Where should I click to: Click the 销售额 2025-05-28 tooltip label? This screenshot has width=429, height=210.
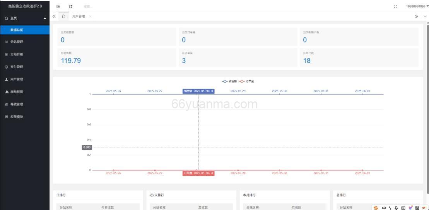point(198,91)
